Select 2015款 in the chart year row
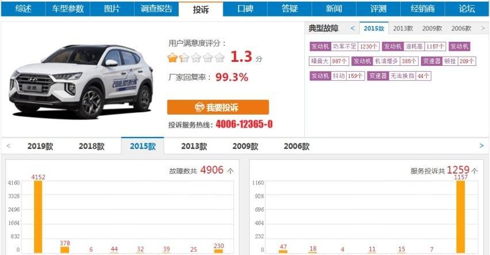490x255 pixels. tap(143, 146)
